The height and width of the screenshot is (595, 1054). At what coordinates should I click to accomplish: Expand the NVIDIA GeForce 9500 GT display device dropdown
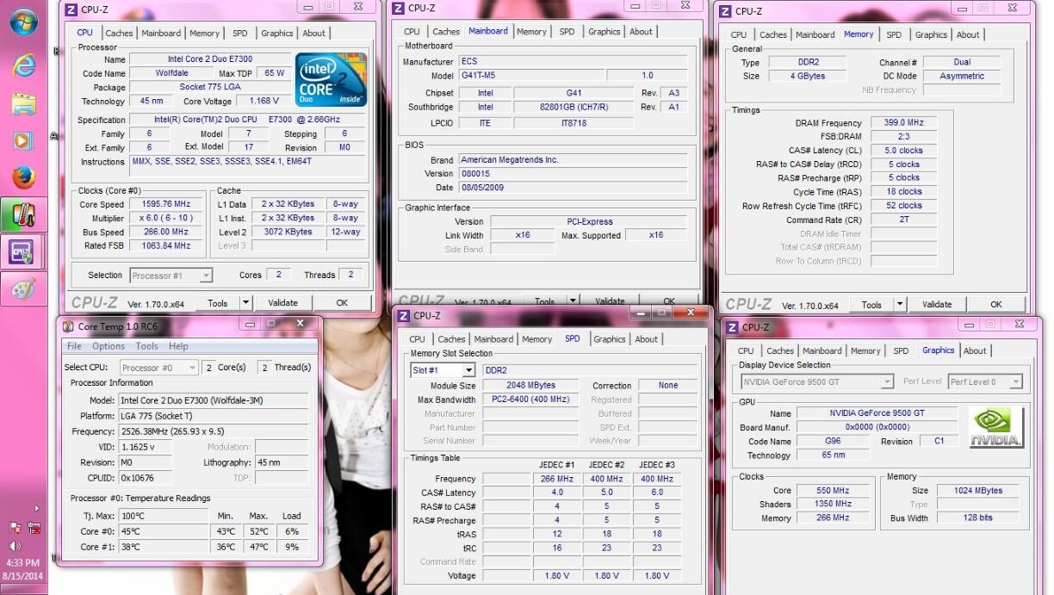click(887, 381)
